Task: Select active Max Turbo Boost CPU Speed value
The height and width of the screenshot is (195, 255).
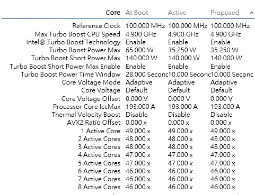Action: click(183, 34)
